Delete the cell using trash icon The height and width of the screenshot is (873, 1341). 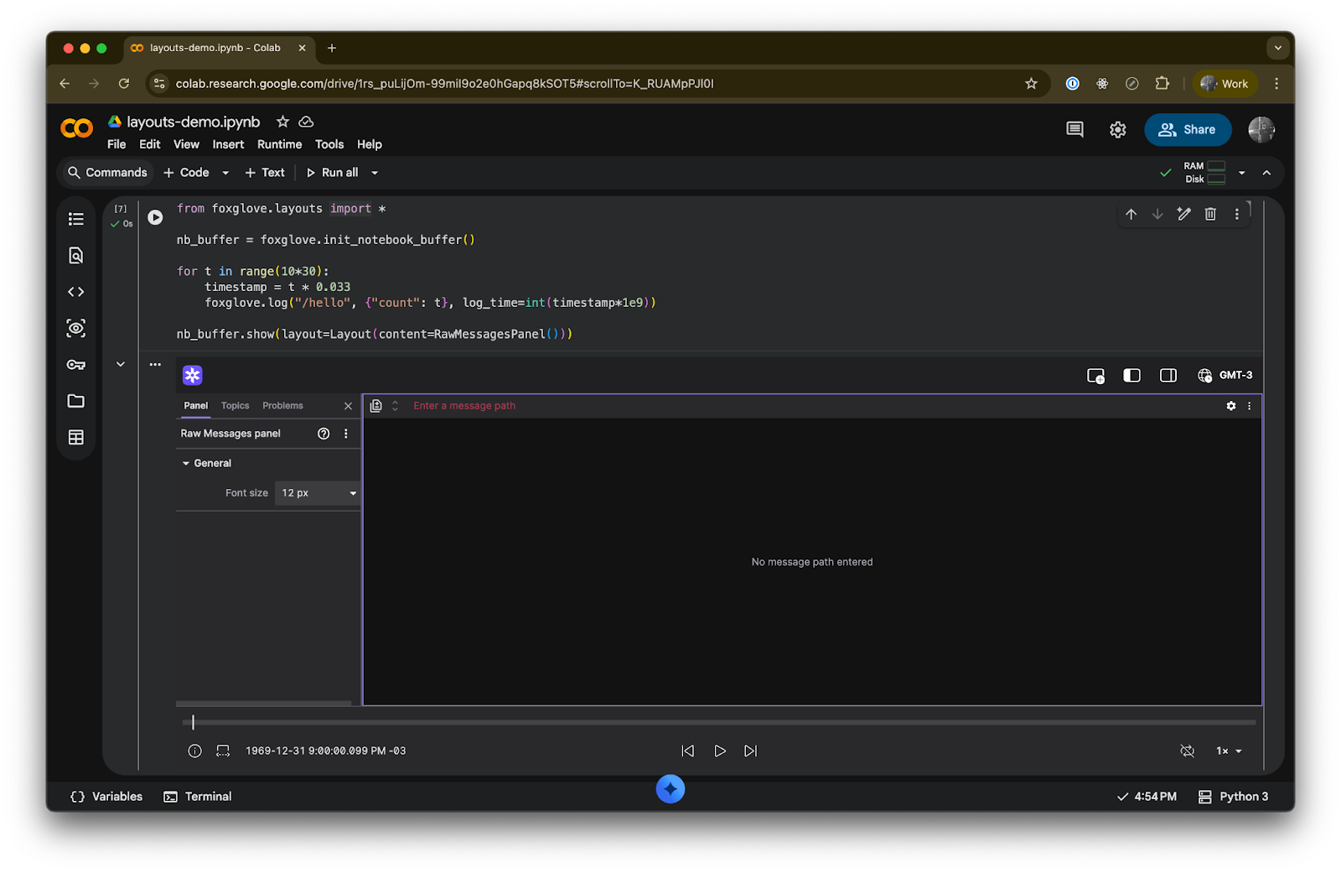tap(1210, 214)
